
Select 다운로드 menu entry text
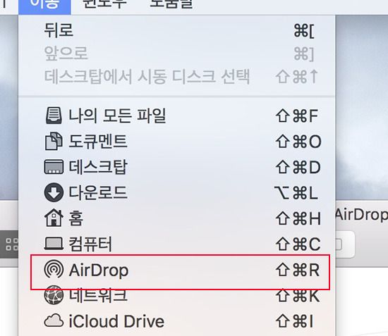98,193
